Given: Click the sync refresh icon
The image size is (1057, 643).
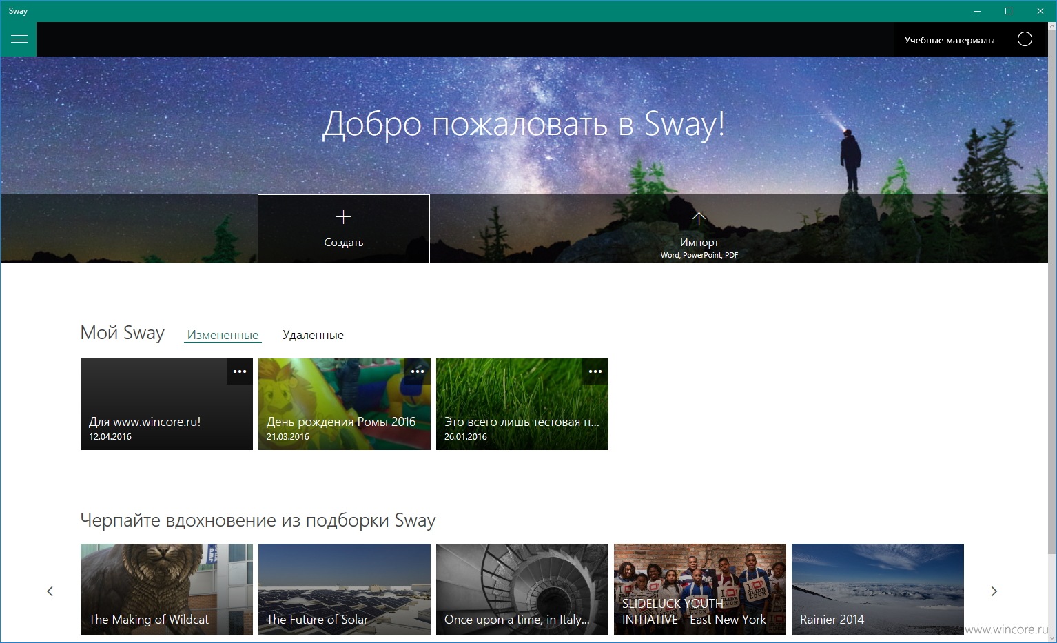Looking at the screenshot, I should click(1025, 39).
